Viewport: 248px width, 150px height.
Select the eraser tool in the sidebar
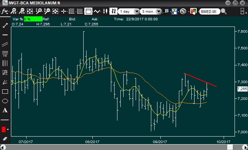pyautogui.click(x=5, y=139)
